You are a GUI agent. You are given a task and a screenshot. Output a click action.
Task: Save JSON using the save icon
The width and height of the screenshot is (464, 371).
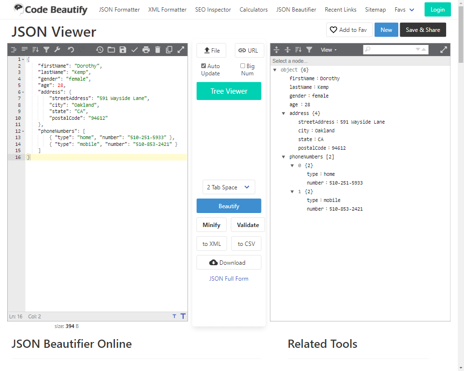(x=123, y=49)
